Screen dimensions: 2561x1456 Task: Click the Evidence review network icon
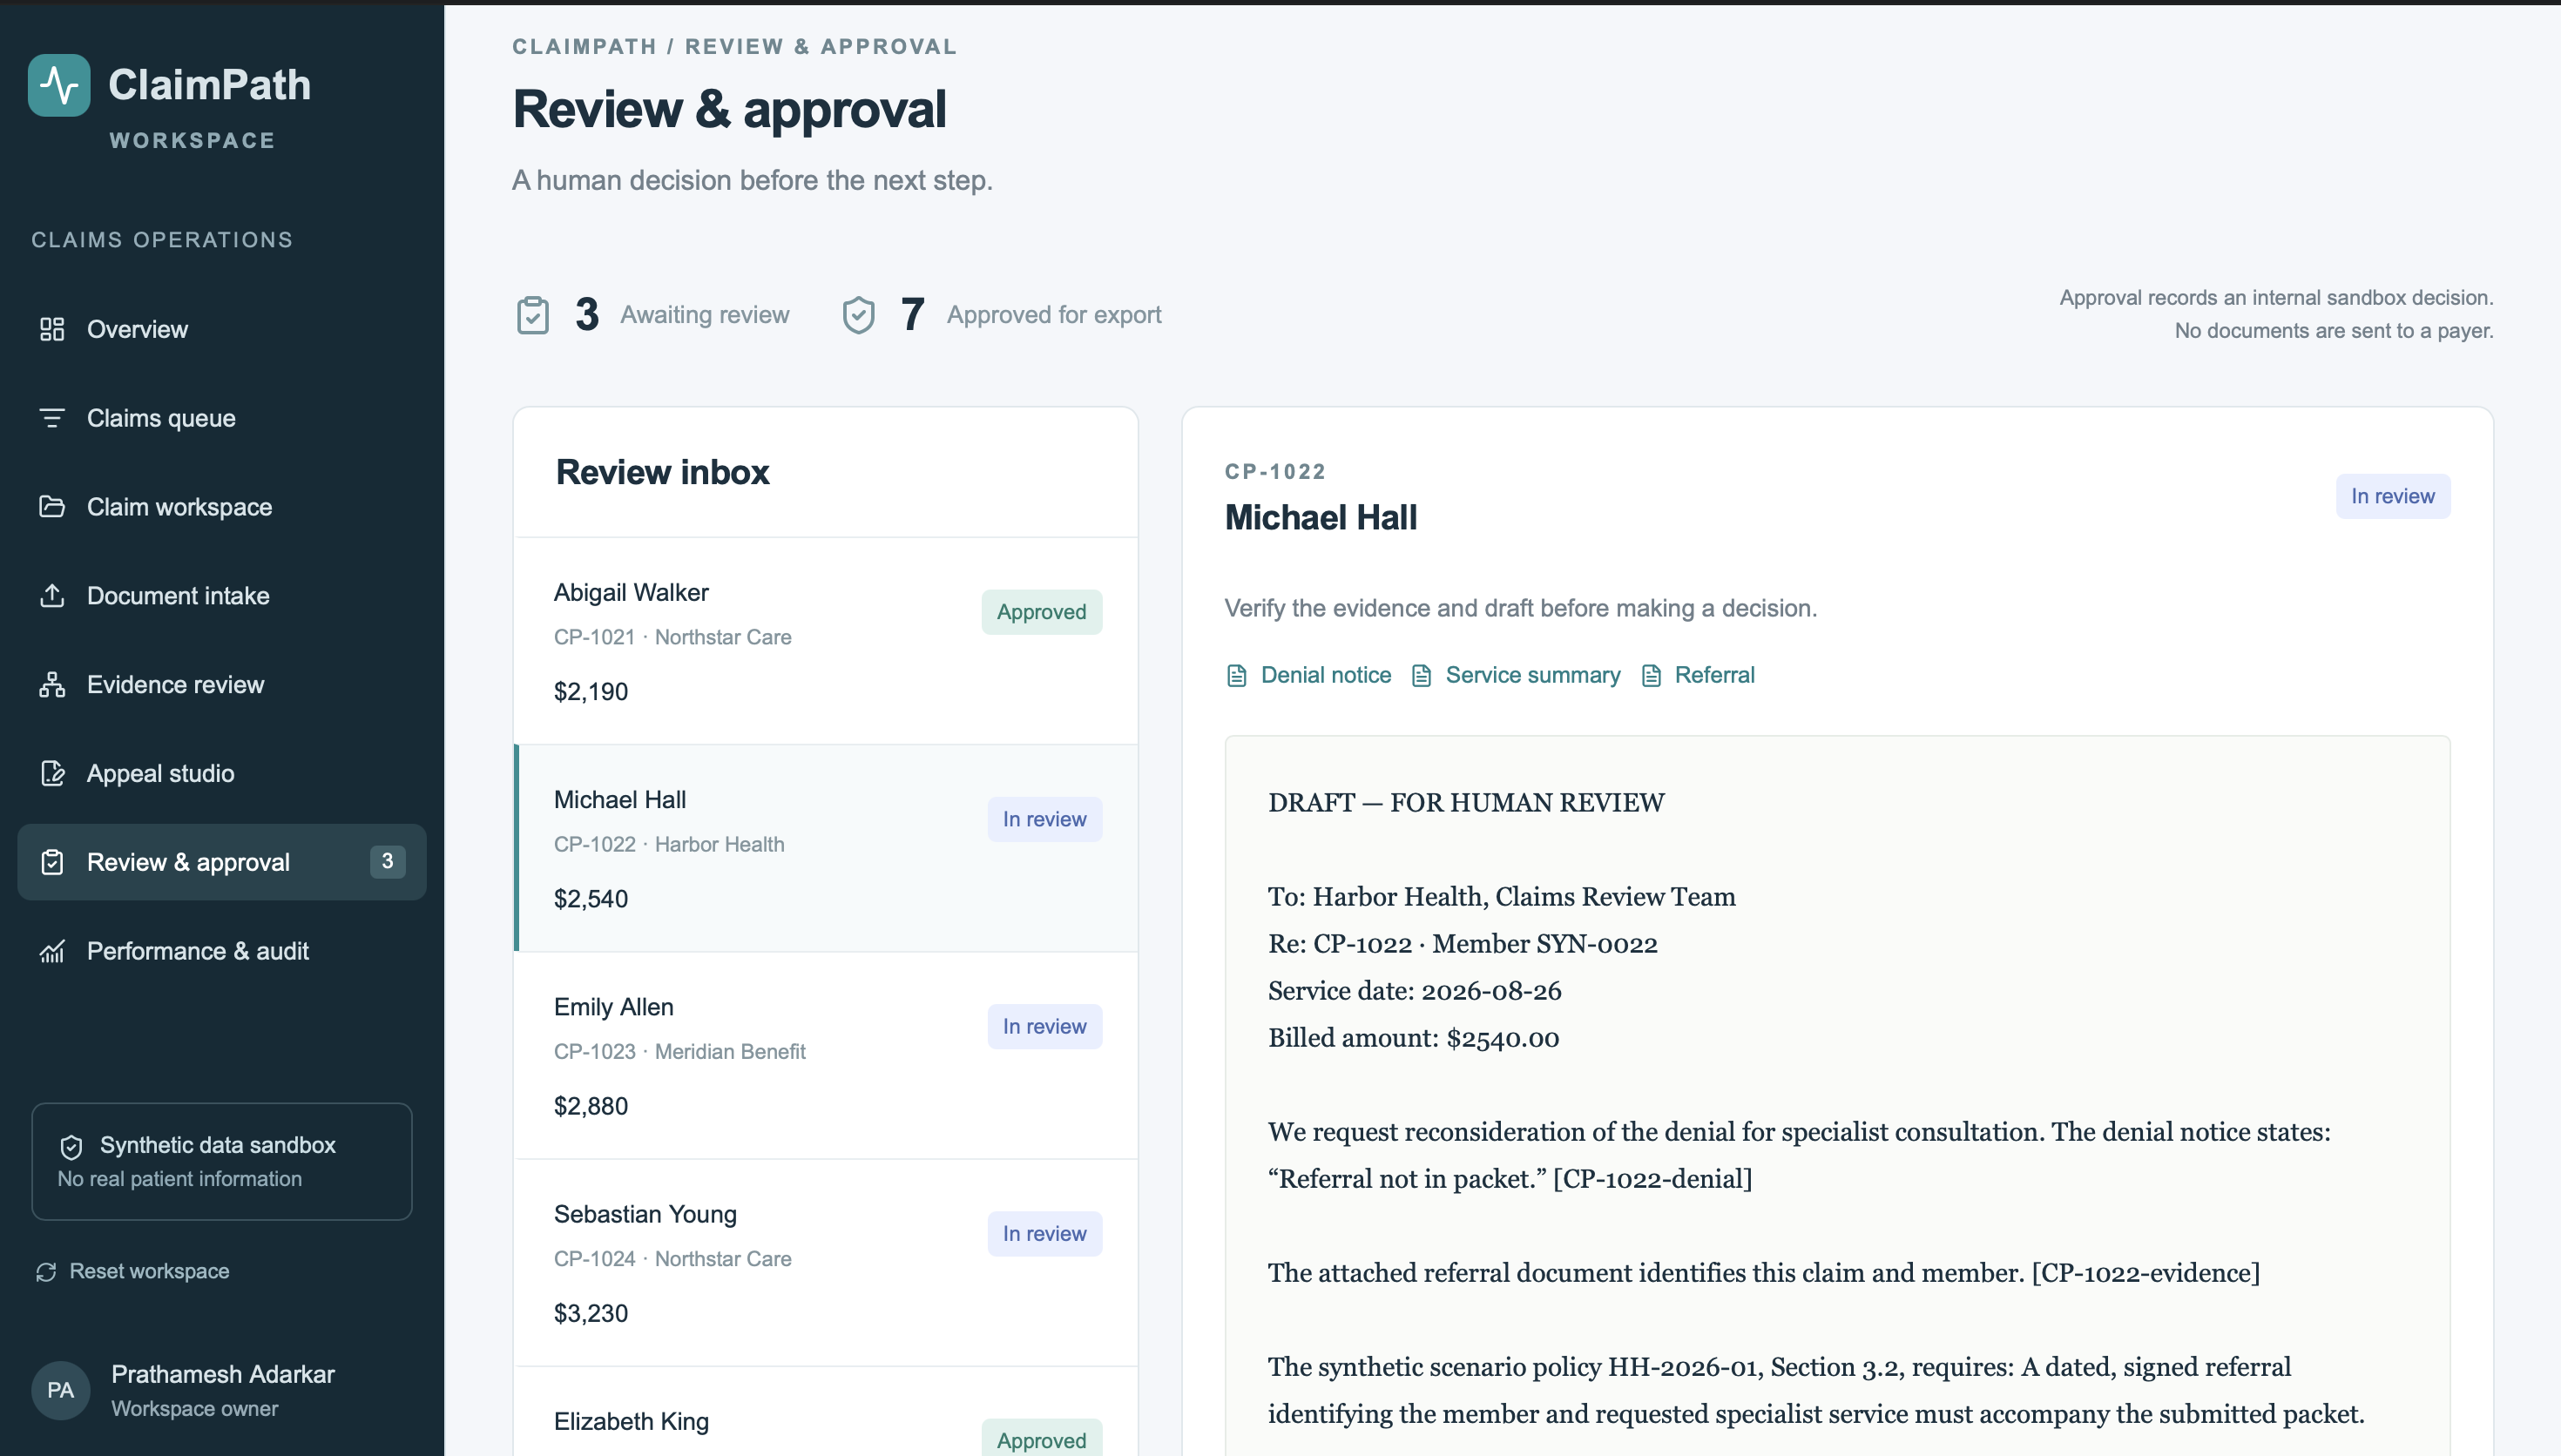click(52, 685)
